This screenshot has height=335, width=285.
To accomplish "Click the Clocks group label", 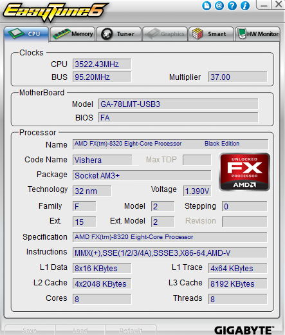I will (32, 53).
